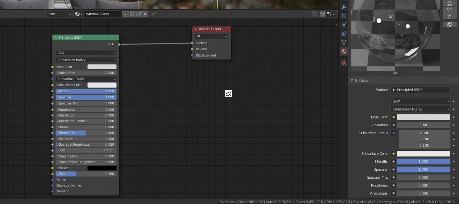Open the Object Data properties tab
The height and width of the screenshot is (204, 459).
(x=344, y=42)
